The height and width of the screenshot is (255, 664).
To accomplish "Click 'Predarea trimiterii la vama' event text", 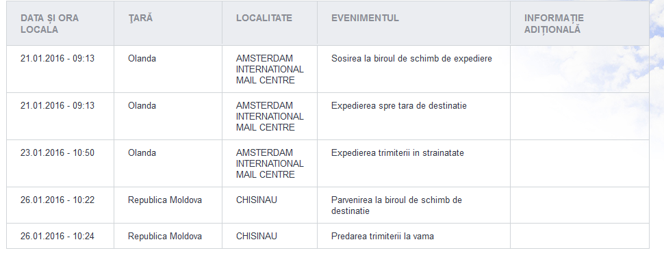I will tap(383, 237).
